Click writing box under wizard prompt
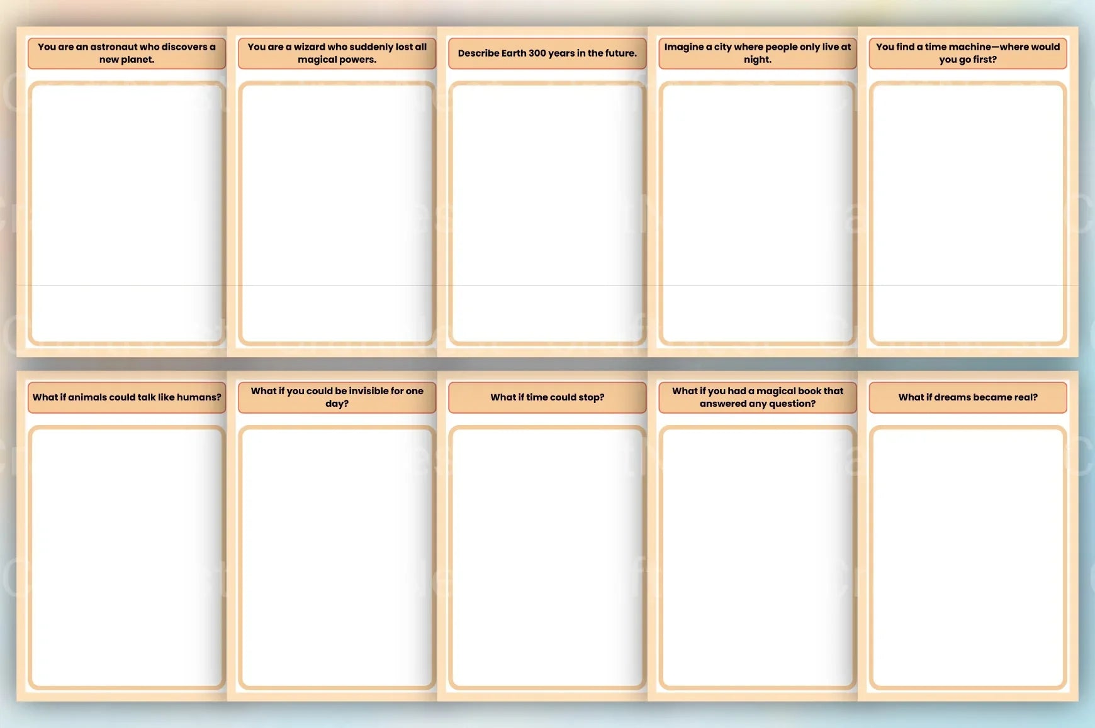The width and height of the screenshot is (1095, 728). pos(337,214)
